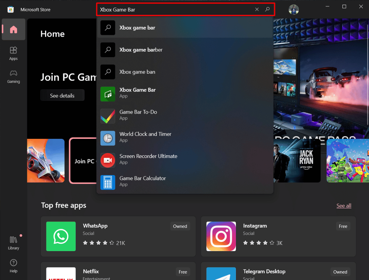Click the WhatsApp app title
This screenshot has width=369, height=280.
pos(95,226)
